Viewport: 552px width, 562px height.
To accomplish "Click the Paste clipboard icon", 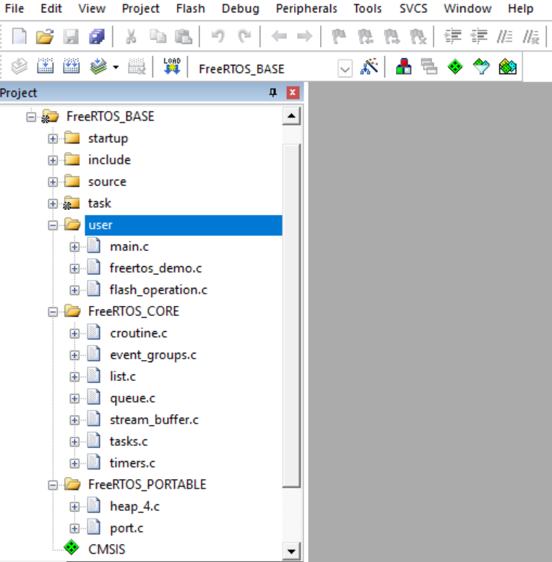I will tap(184, 36).
